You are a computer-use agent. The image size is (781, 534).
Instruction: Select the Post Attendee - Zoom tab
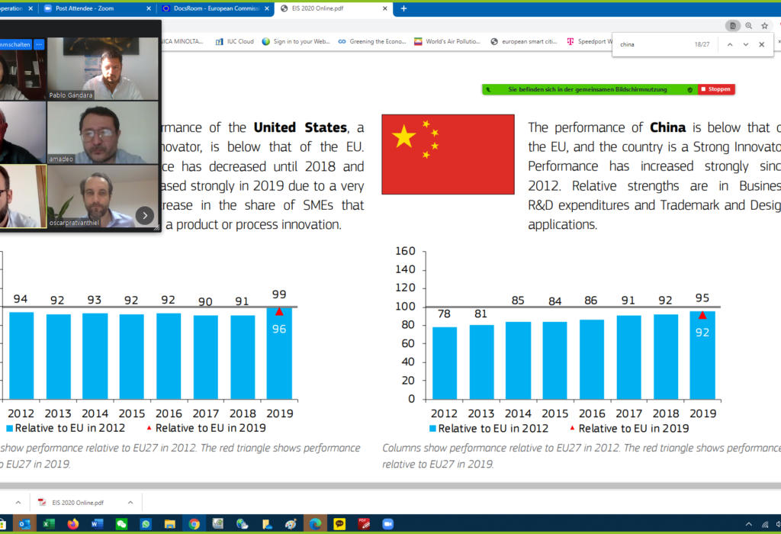click(84, 10)
